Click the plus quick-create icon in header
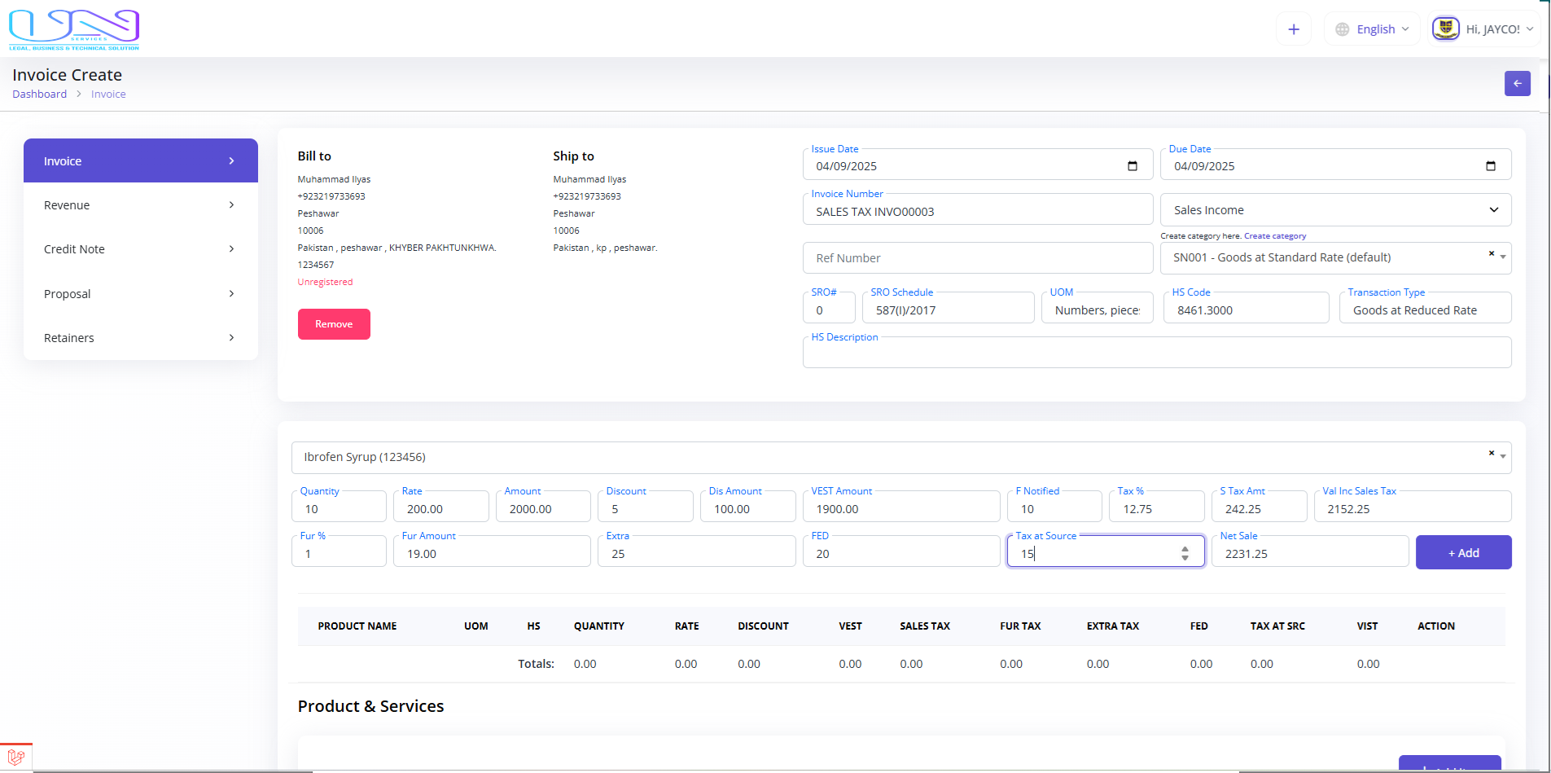This screenshot has width=1551, height=773. (x=1293, y=29)
